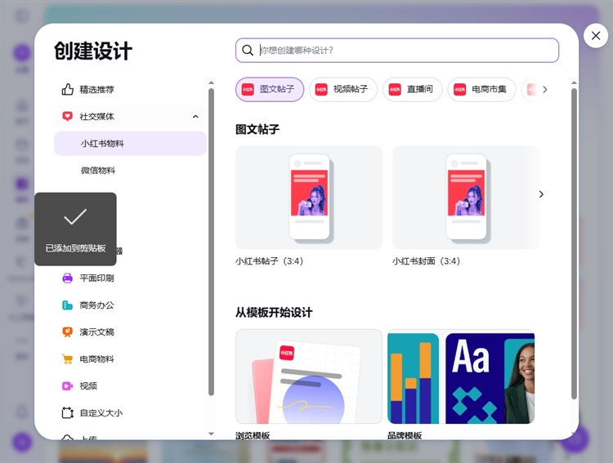Click the sidebar scroll down arrow
The width and height of the screenshot is (613, 463).
pos(211,434)
